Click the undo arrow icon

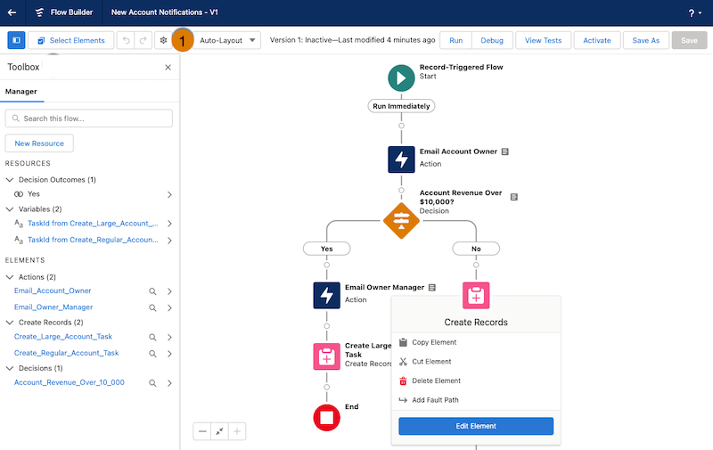126,40
